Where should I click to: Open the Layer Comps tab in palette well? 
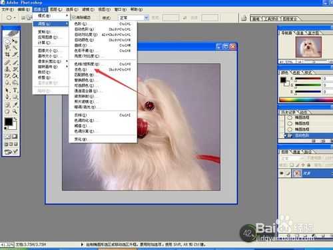(x=290, y=19)
